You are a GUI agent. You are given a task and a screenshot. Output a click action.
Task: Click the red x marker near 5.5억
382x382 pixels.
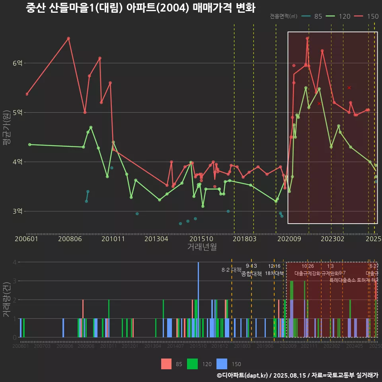coord(349,88)
